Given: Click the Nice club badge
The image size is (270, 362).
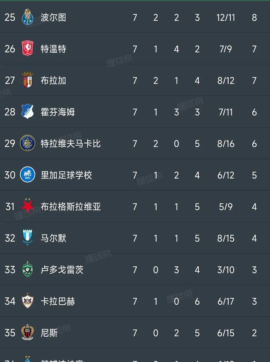Looking at the screenshot, I should point(27,332).
